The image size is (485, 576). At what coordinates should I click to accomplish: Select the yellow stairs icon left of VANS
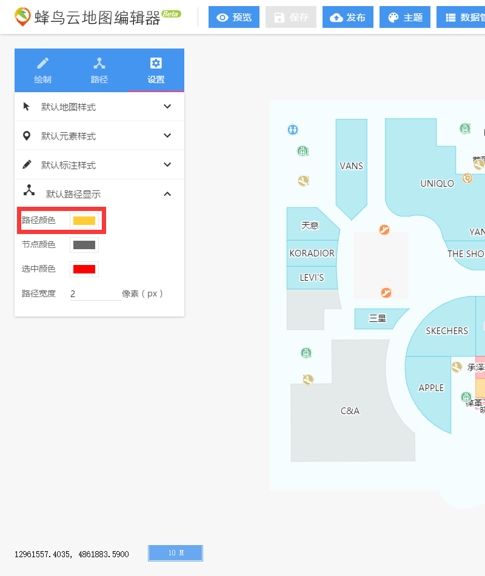click(303, 181)
